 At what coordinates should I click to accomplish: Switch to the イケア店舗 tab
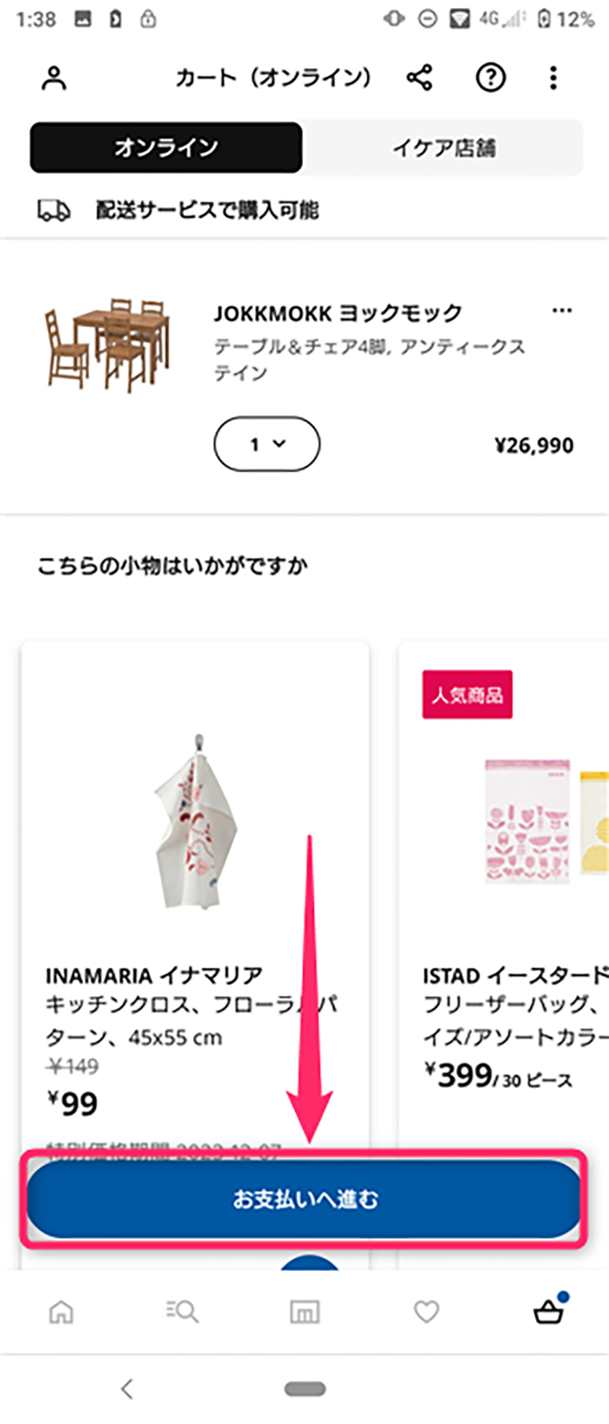(x=444, y=147)
